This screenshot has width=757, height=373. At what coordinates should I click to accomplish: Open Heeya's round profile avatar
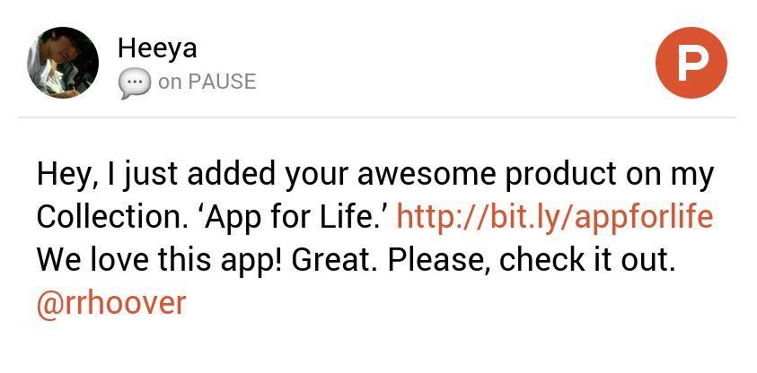pyautogui.click(x=63, y=63)
